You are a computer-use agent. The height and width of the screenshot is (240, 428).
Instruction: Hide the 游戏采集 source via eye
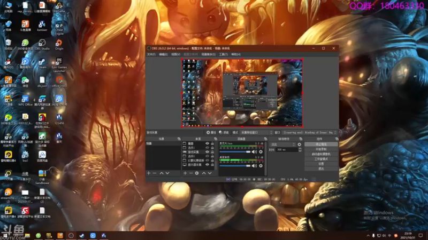click(x=207, y=152)
